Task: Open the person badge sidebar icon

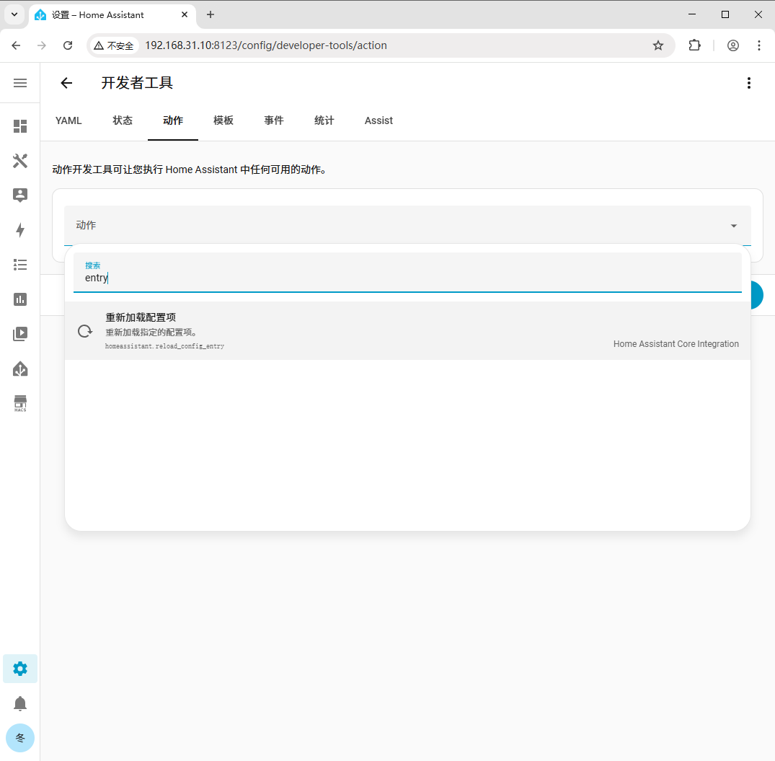Action: pos(19,195)
